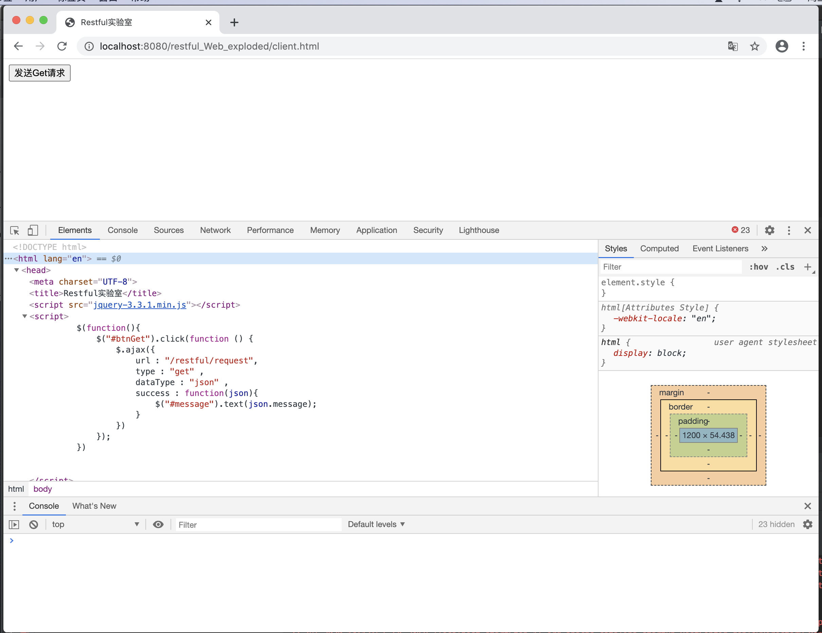
Task: Focus the Styles Filter field
Action: point(671,267)
